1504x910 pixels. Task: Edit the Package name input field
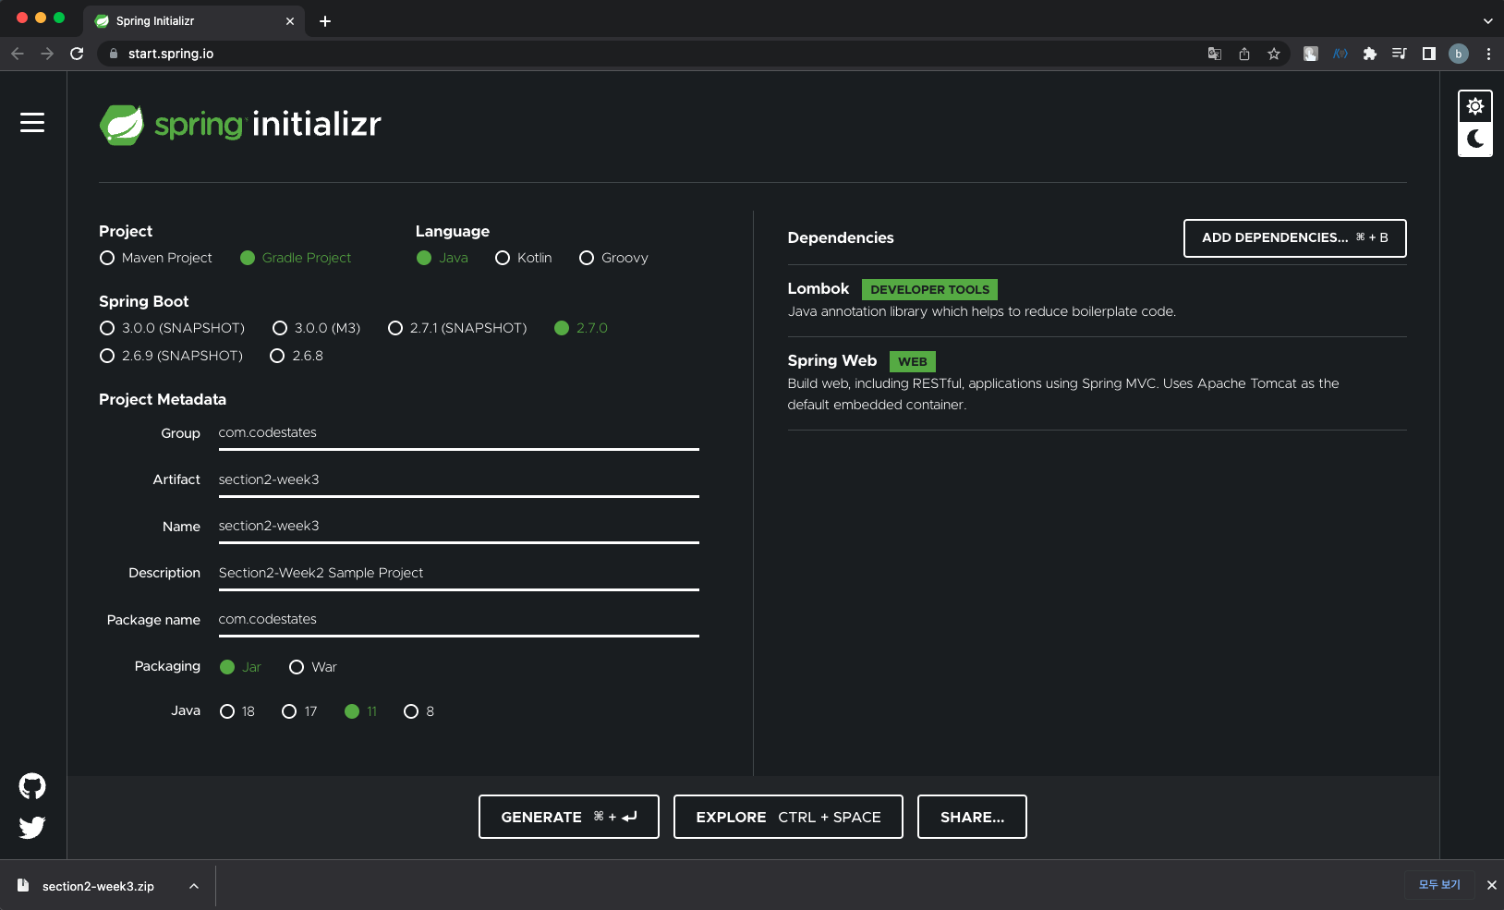coord(458,621)
